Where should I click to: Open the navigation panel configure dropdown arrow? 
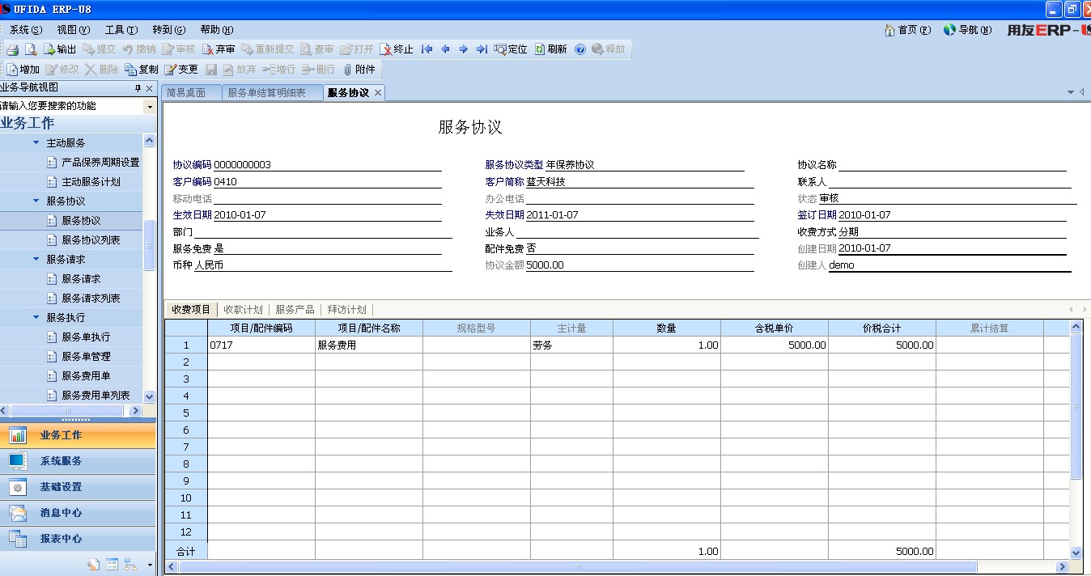tap(150, 565)
